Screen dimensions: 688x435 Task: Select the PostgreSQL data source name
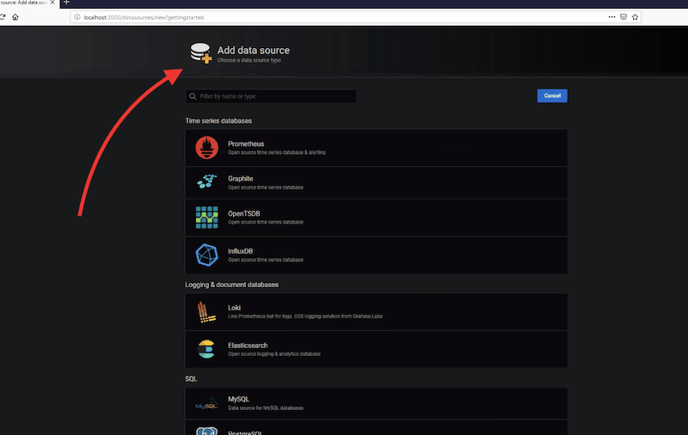(x=244, y=432)
